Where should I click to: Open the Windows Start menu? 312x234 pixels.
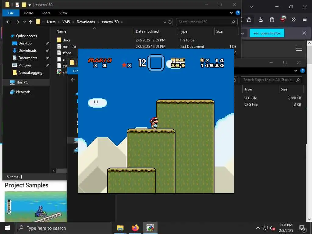click(x=7, y=228)
